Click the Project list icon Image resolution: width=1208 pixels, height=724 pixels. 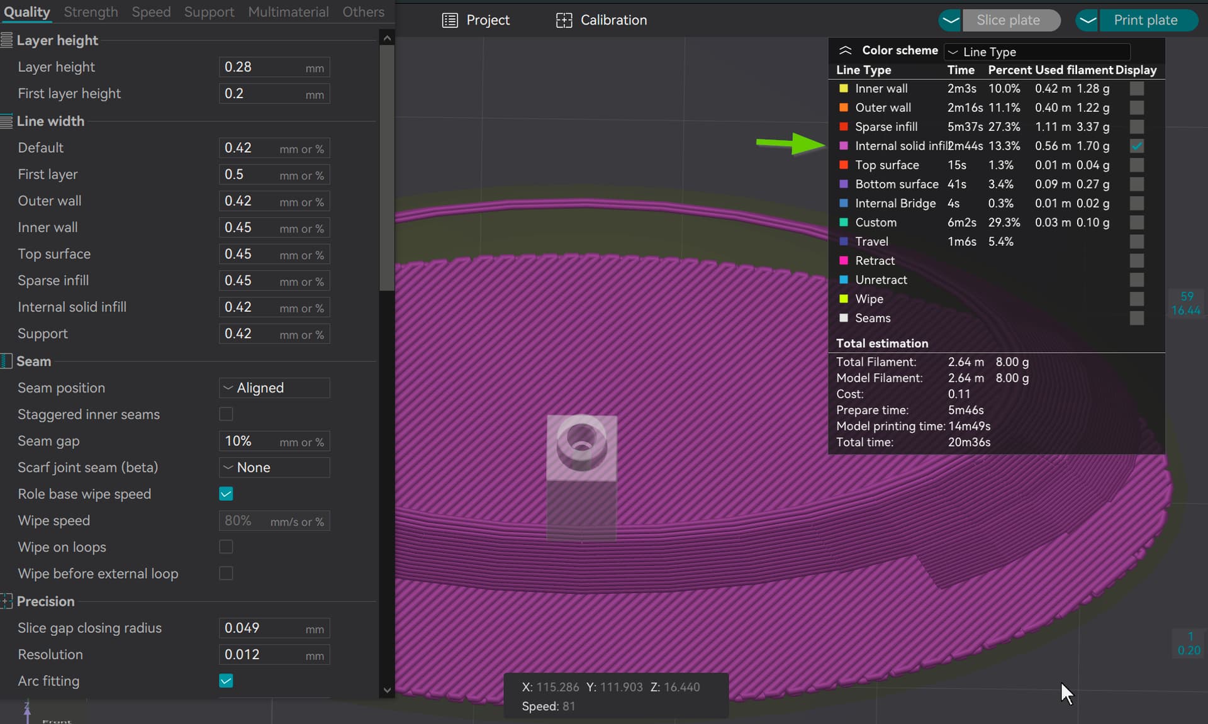click(x=450, y=20)
